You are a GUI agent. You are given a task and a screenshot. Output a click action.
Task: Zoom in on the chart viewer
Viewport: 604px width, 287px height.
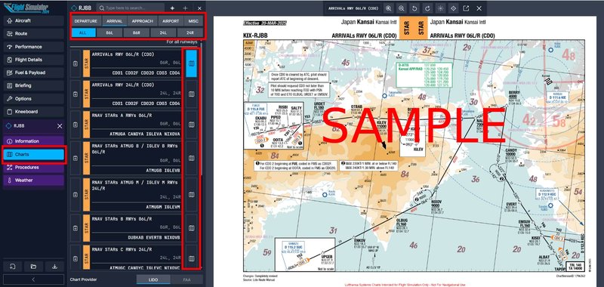[388, 8]
